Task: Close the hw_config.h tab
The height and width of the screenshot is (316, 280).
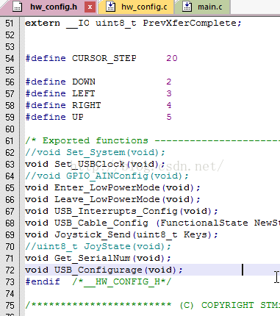Action: 90,7
